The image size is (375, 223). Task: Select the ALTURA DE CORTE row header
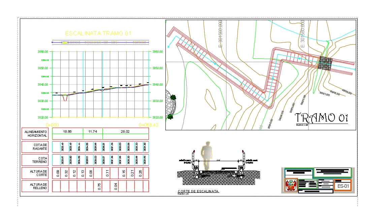(x=35, y=173)
